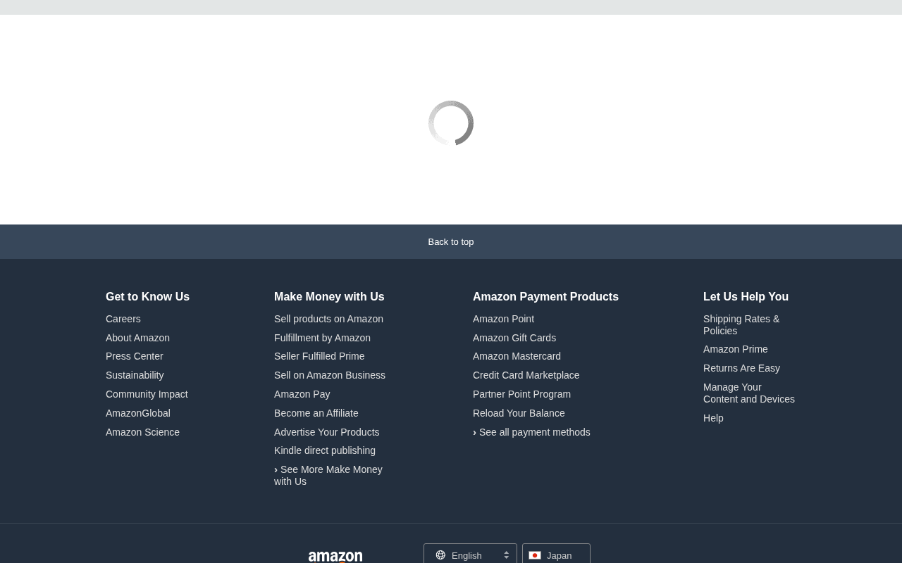Open Kindle direct publishing link

[x=325, y=450]
